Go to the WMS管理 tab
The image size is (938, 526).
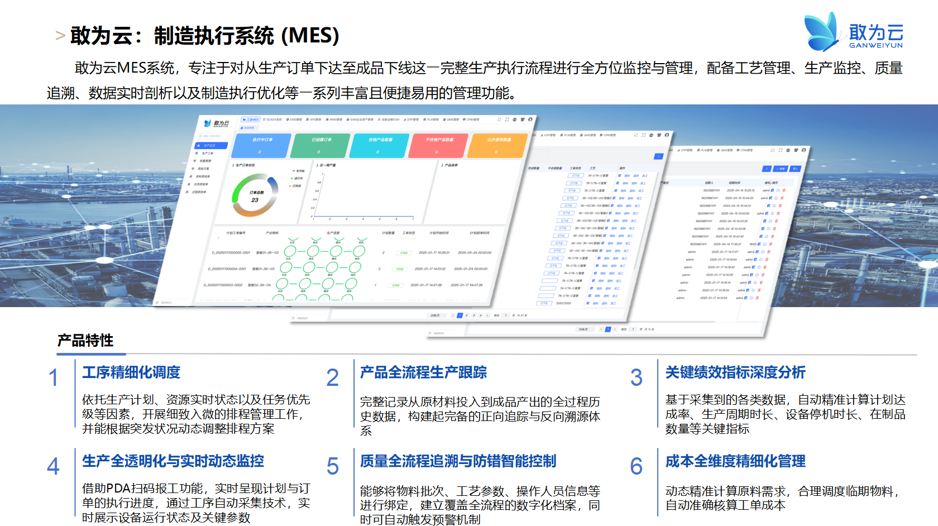(x=334, y=119)
